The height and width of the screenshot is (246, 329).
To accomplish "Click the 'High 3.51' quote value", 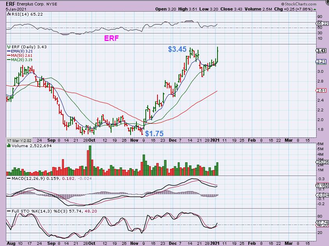I will click(187, 9).
